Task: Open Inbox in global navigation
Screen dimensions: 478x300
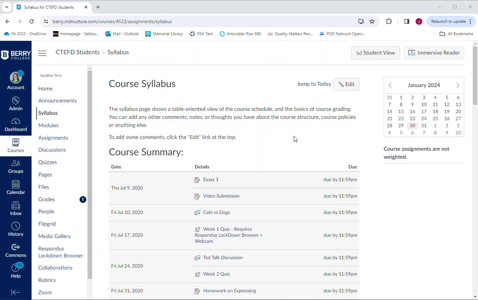Action: (x=16, y=209)
